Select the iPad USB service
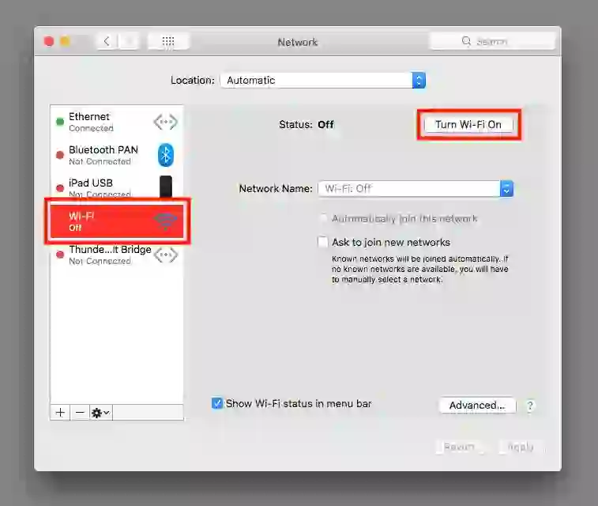Screen dimensions: 598x506 [117, 187]
